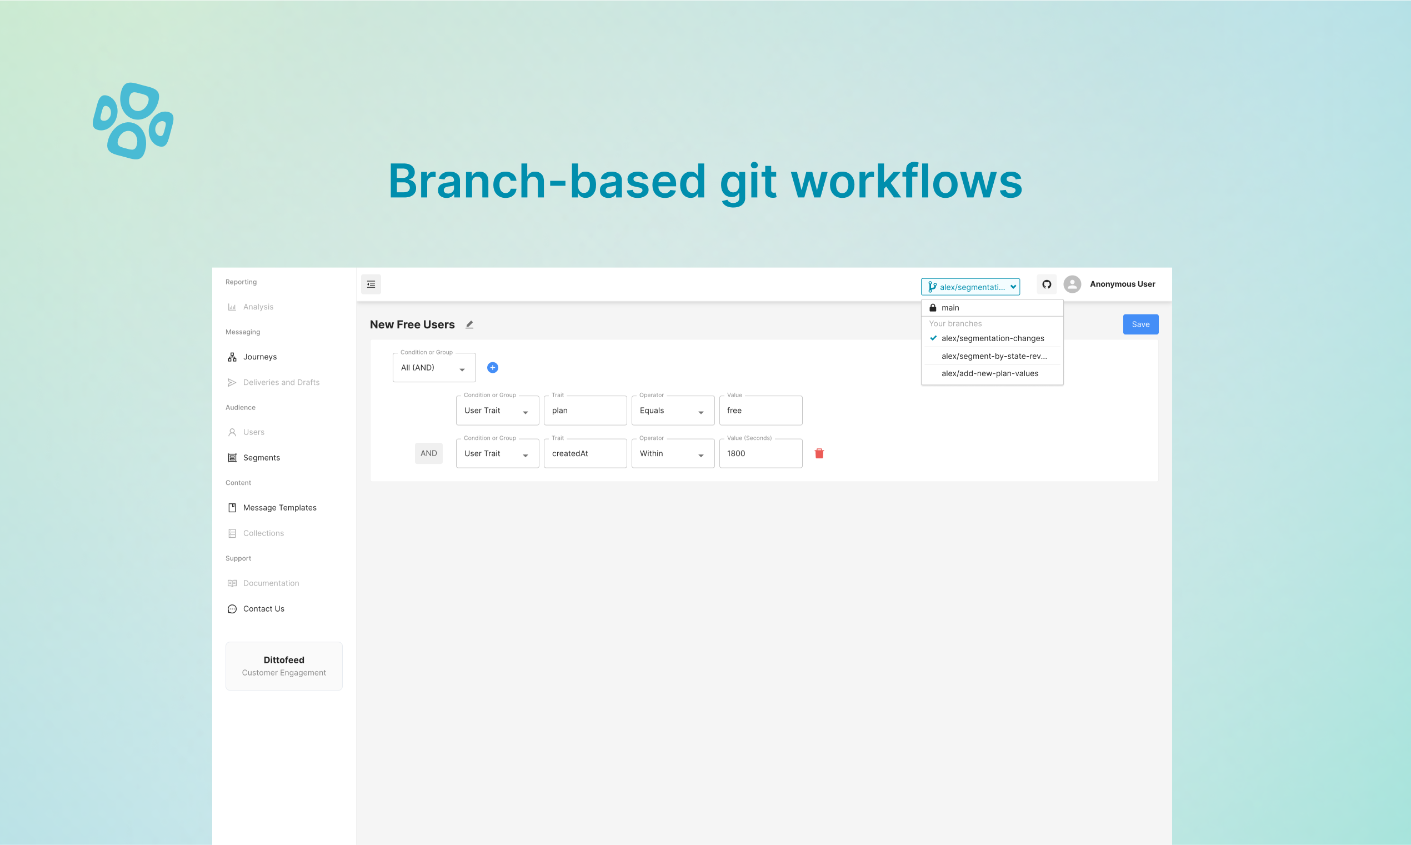1411x845 pixels.
Task: Click the Documentation book icon
Action: coord(232,583)
